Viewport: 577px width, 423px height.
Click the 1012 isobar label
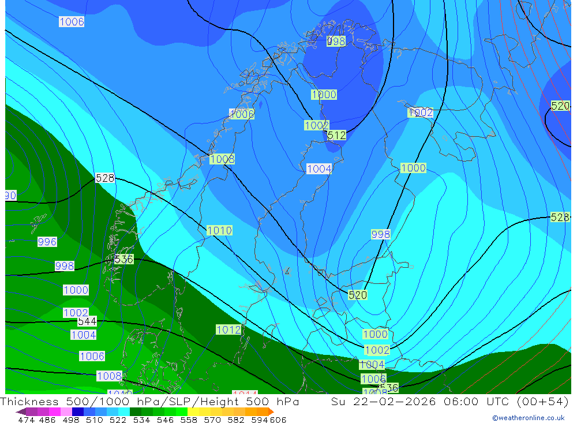point(228,330)
